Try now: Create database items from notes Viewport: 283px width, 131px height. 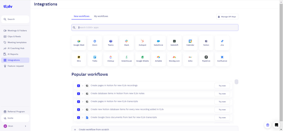click(x=222, y=94)
